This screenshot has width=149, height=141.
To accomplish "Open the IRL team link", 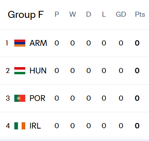I will 35,126.
